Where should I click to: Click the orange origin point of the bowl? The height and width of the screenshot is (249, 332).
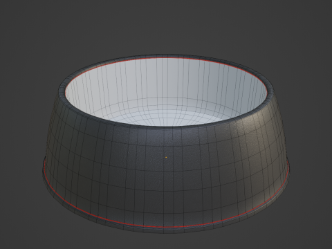click(x=166, y=157)
